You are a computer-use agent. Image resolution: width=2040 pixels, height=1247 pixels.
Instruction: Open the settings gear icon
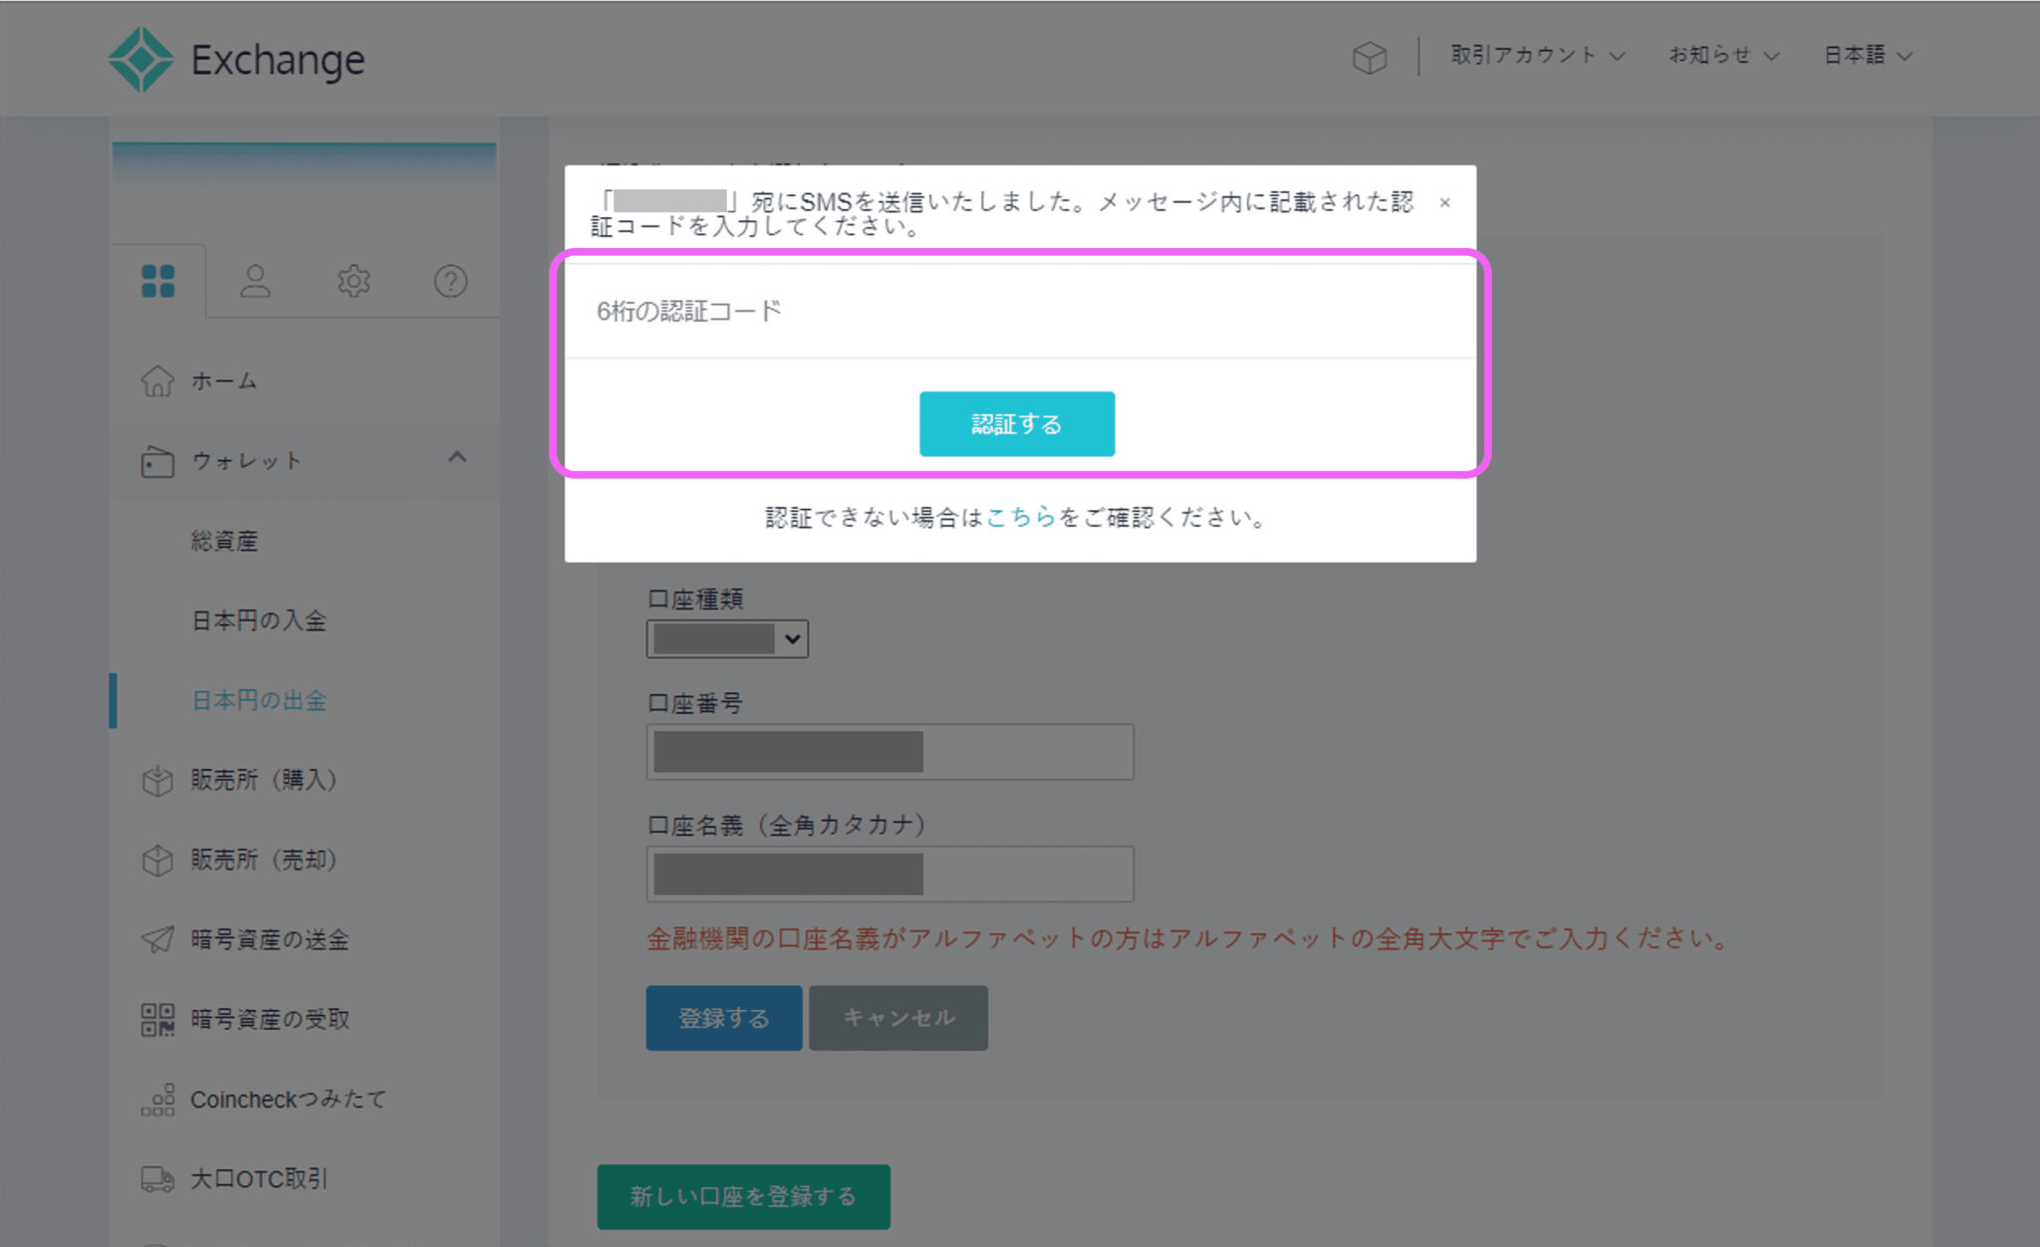point(353,281)
